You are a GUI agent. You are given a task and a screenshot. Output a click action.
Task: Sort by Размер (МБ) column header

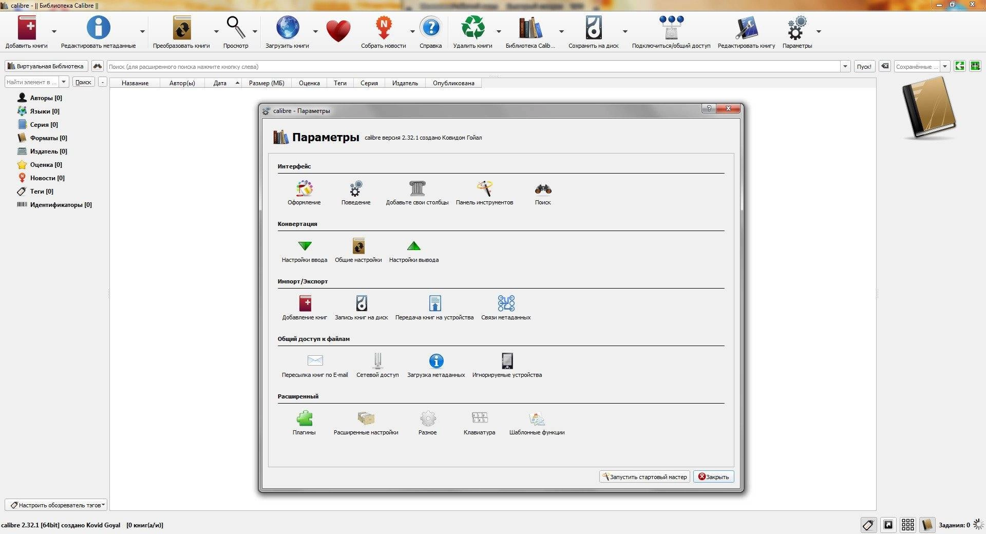pyautogui.click(x=267, y=83)
